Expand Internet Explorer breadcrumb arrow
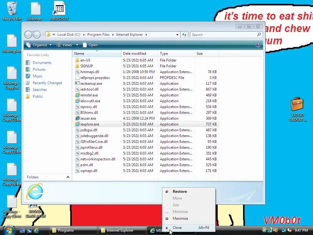 point(146,35)
